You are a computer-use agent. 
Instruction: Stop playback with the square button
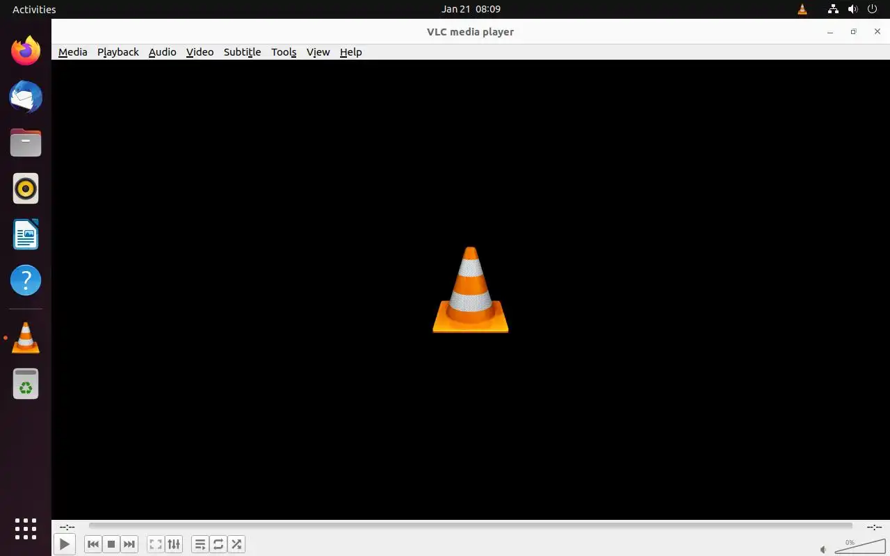point(111,544)
